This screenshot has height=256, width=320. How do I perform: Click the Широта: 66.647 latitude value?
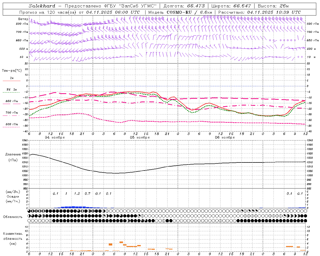click(231, 6)
